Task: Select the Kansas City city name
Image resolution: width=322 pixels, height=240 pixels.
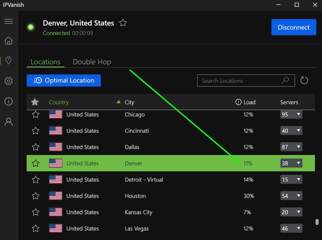Action: point(139,212)
